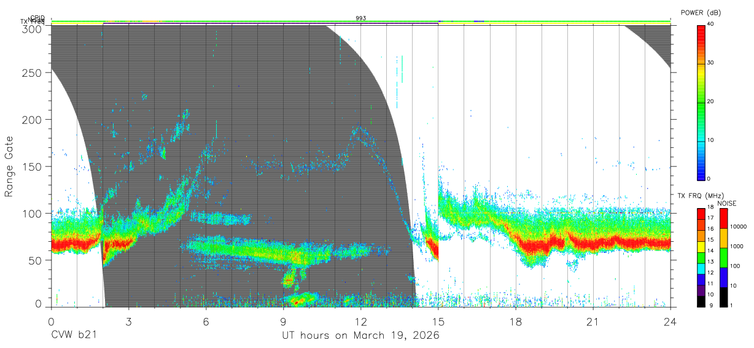The width and height of the screenshot is (754, 348).
Task: Click the 12 tick label on UT hours axis
Action: [x=360, y=321]
